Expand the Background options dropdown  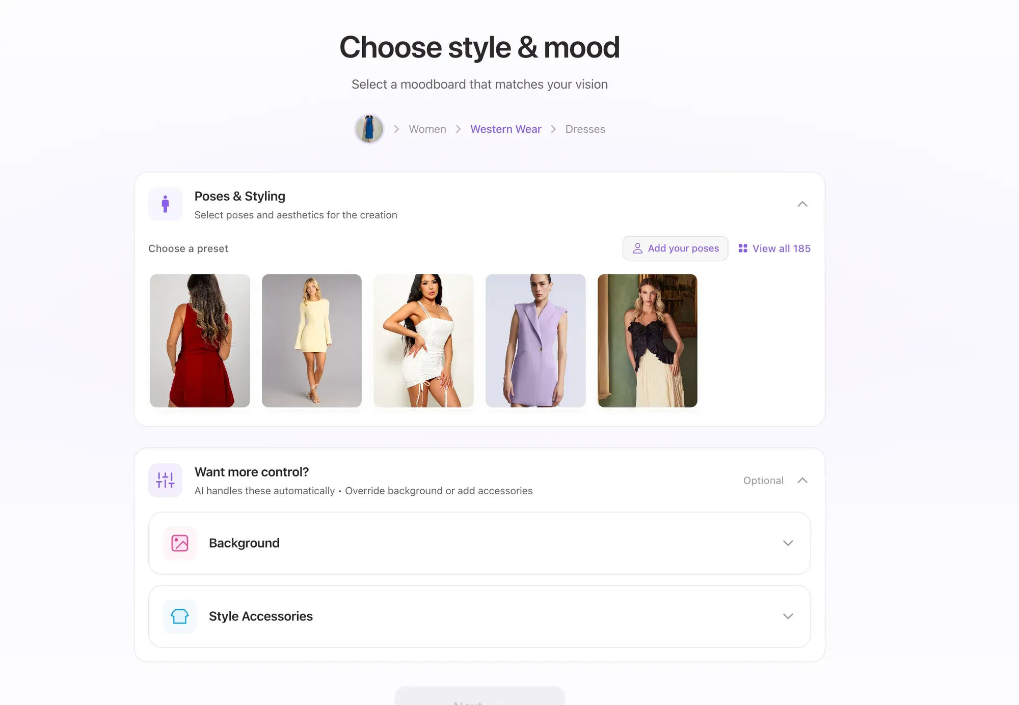pos(788,543)
